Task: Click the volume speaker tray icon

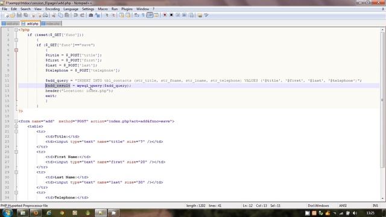Action: 355,213
